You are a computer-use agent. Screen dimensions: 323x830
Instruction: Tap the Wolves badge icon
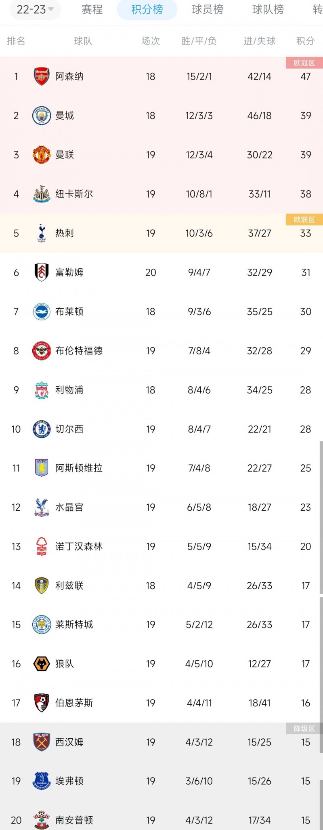(42, 664)
